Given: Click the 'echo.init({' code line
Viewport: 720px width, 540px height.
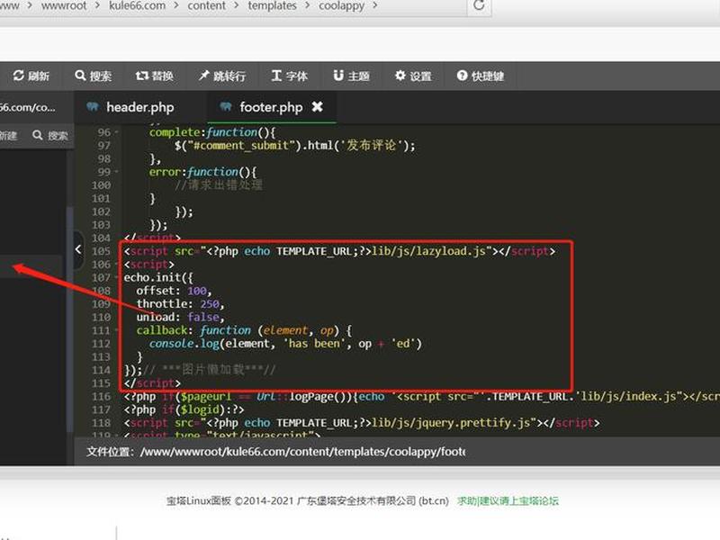Looking at the screenshot, I should coord(158,277).
